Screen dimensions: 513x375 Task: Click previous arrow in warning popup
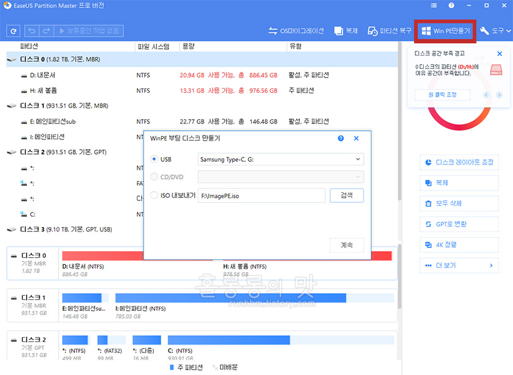(x=486, y=95)
